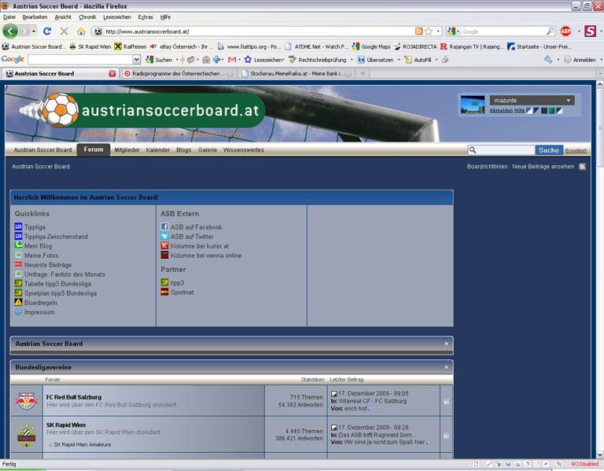Screen dimensions: 604x471
Task: Open the Home page icon
Action: click(81, 31)
